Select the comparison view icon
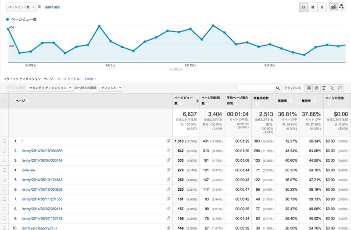Viewport: 351px width, 230px height. click(332, 88)
